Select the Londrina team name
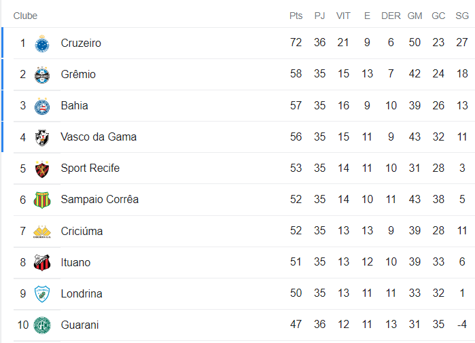The width and height of the screenshot is (475, 343). 82,294
